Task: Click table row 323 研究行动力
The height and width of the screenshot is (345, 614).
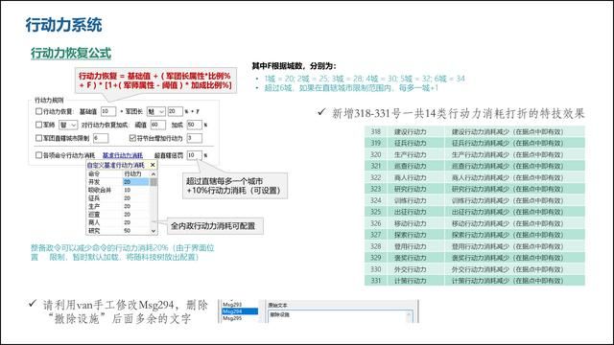Action: click(x=475, y=189)
